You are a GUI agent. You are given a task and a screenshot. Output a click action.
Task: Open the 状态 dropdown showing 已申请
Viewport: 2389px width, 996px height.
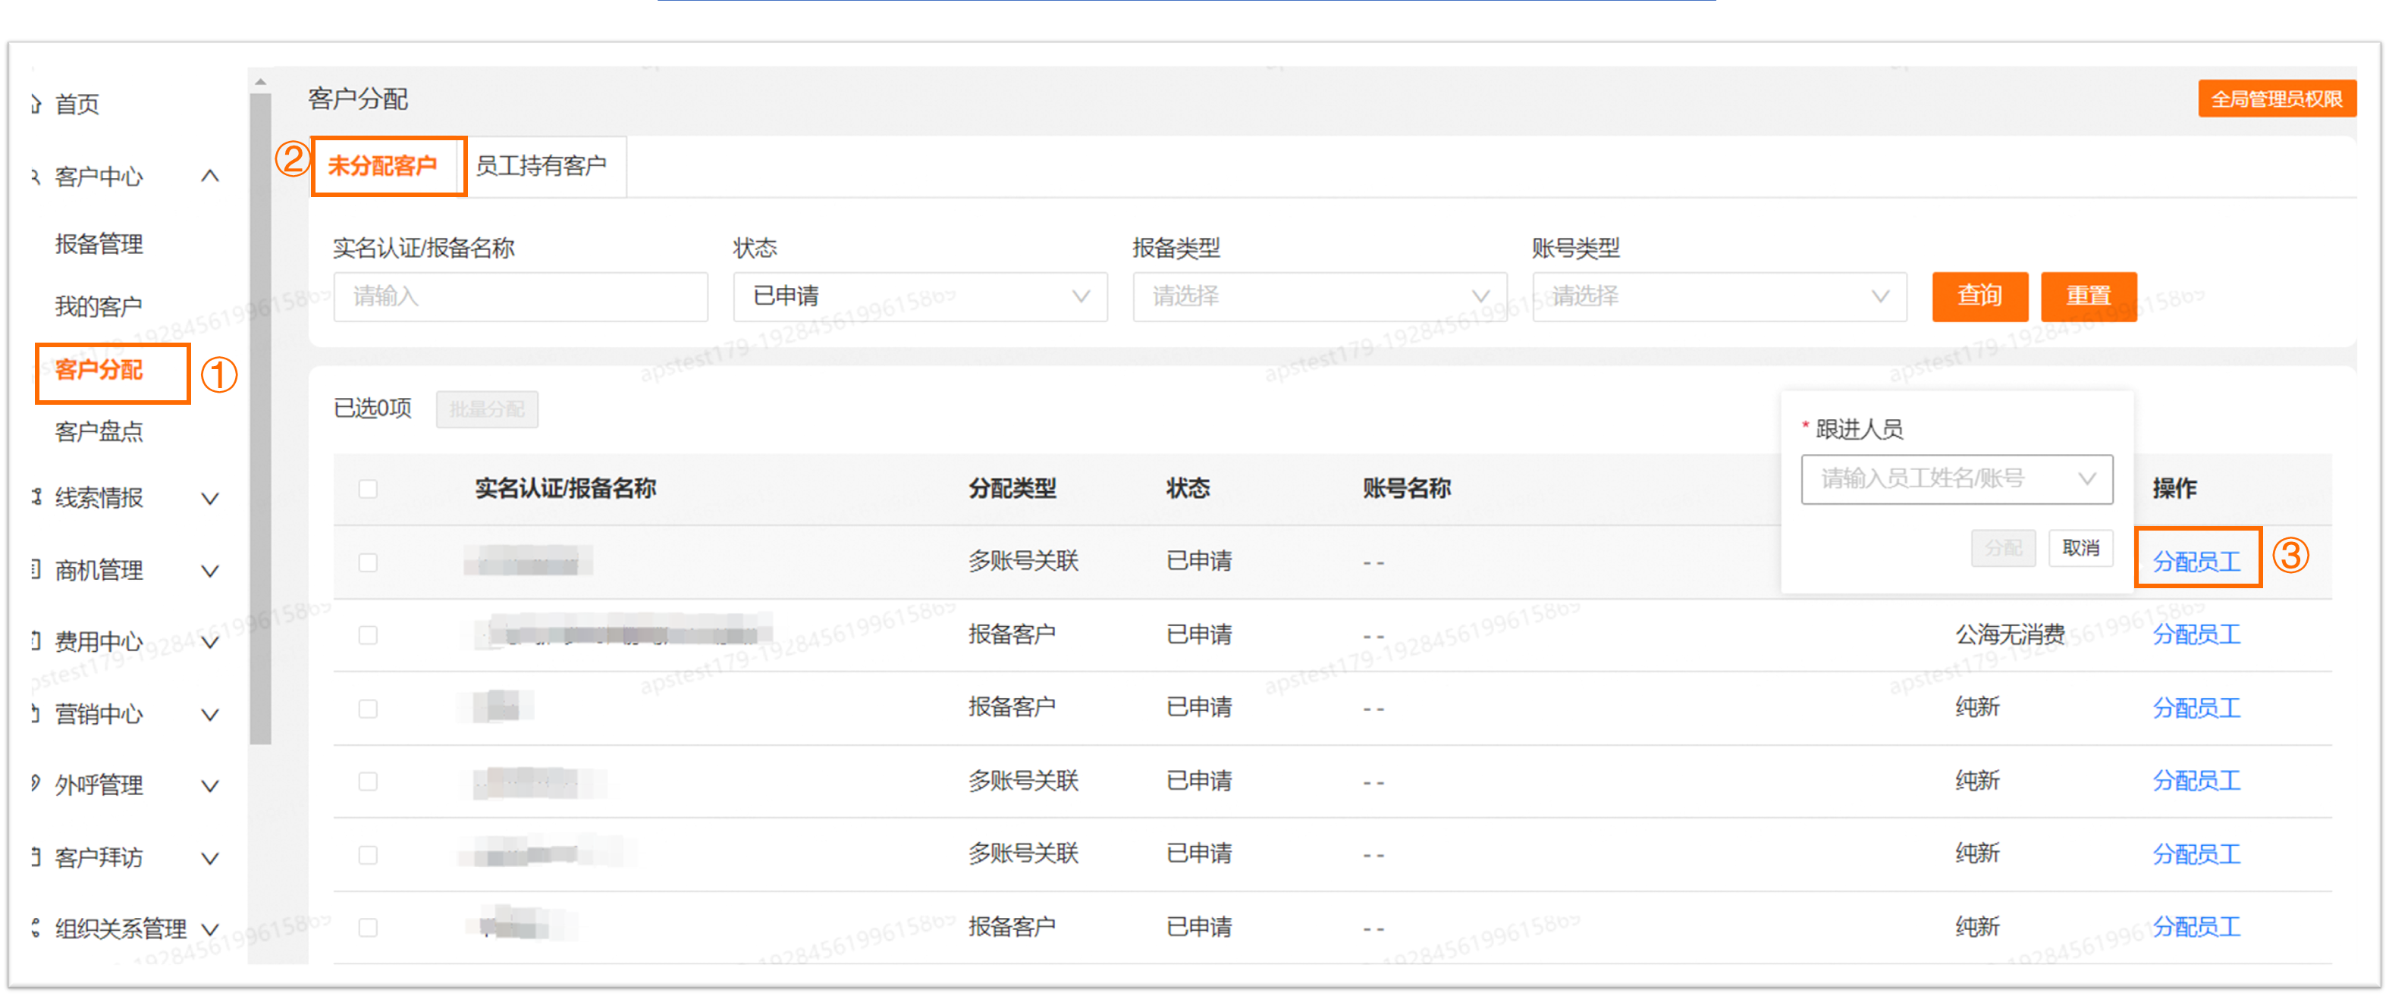(x=919, y=296)
